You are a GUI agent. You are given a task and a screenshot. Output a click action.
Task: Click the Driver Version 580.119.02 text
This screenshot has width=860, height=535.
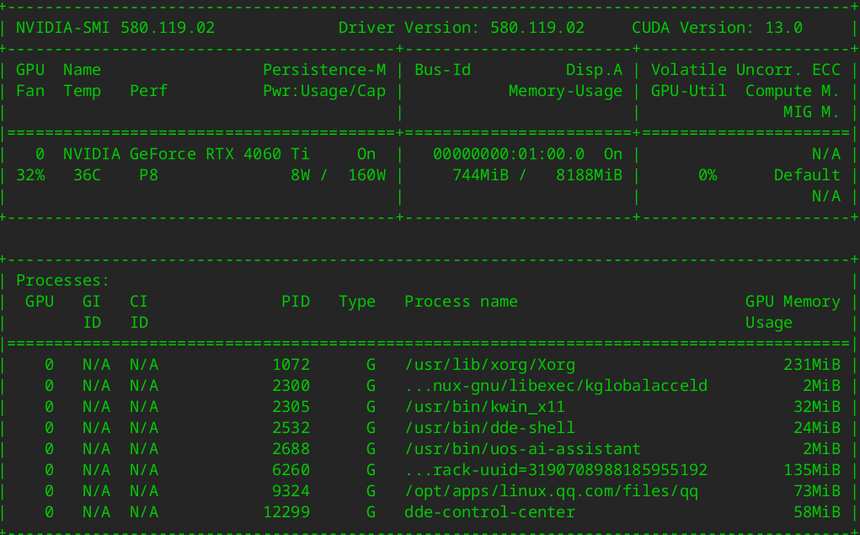[x=461, y=28]
